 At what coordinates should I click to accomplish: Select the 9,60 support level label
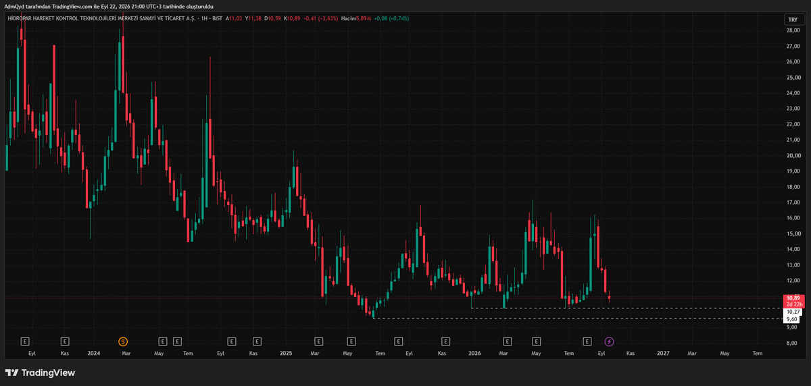792,319
